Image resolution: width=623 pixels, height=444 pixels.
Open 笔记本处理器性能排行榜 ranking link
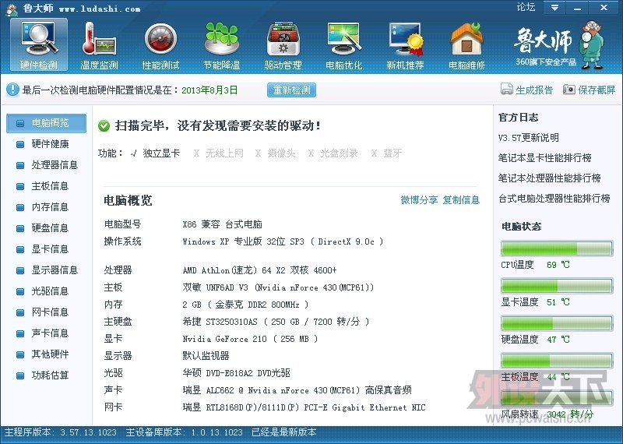pos(550,178)
